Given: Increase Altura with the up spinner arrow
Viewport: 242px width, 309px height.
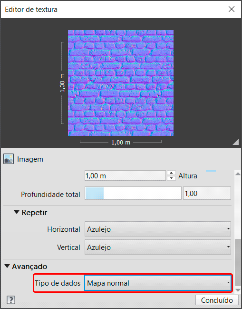Looking at the screenshot, I should [x=172, y=173].
